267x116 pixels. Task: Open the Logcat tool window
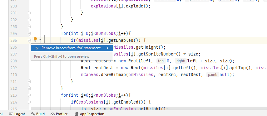click(x=17, y=114)
